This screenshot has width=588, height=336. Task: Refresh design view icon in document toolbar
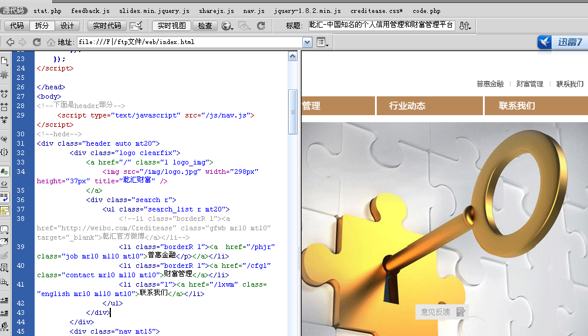pyautogui.click(x=261, y=25)
